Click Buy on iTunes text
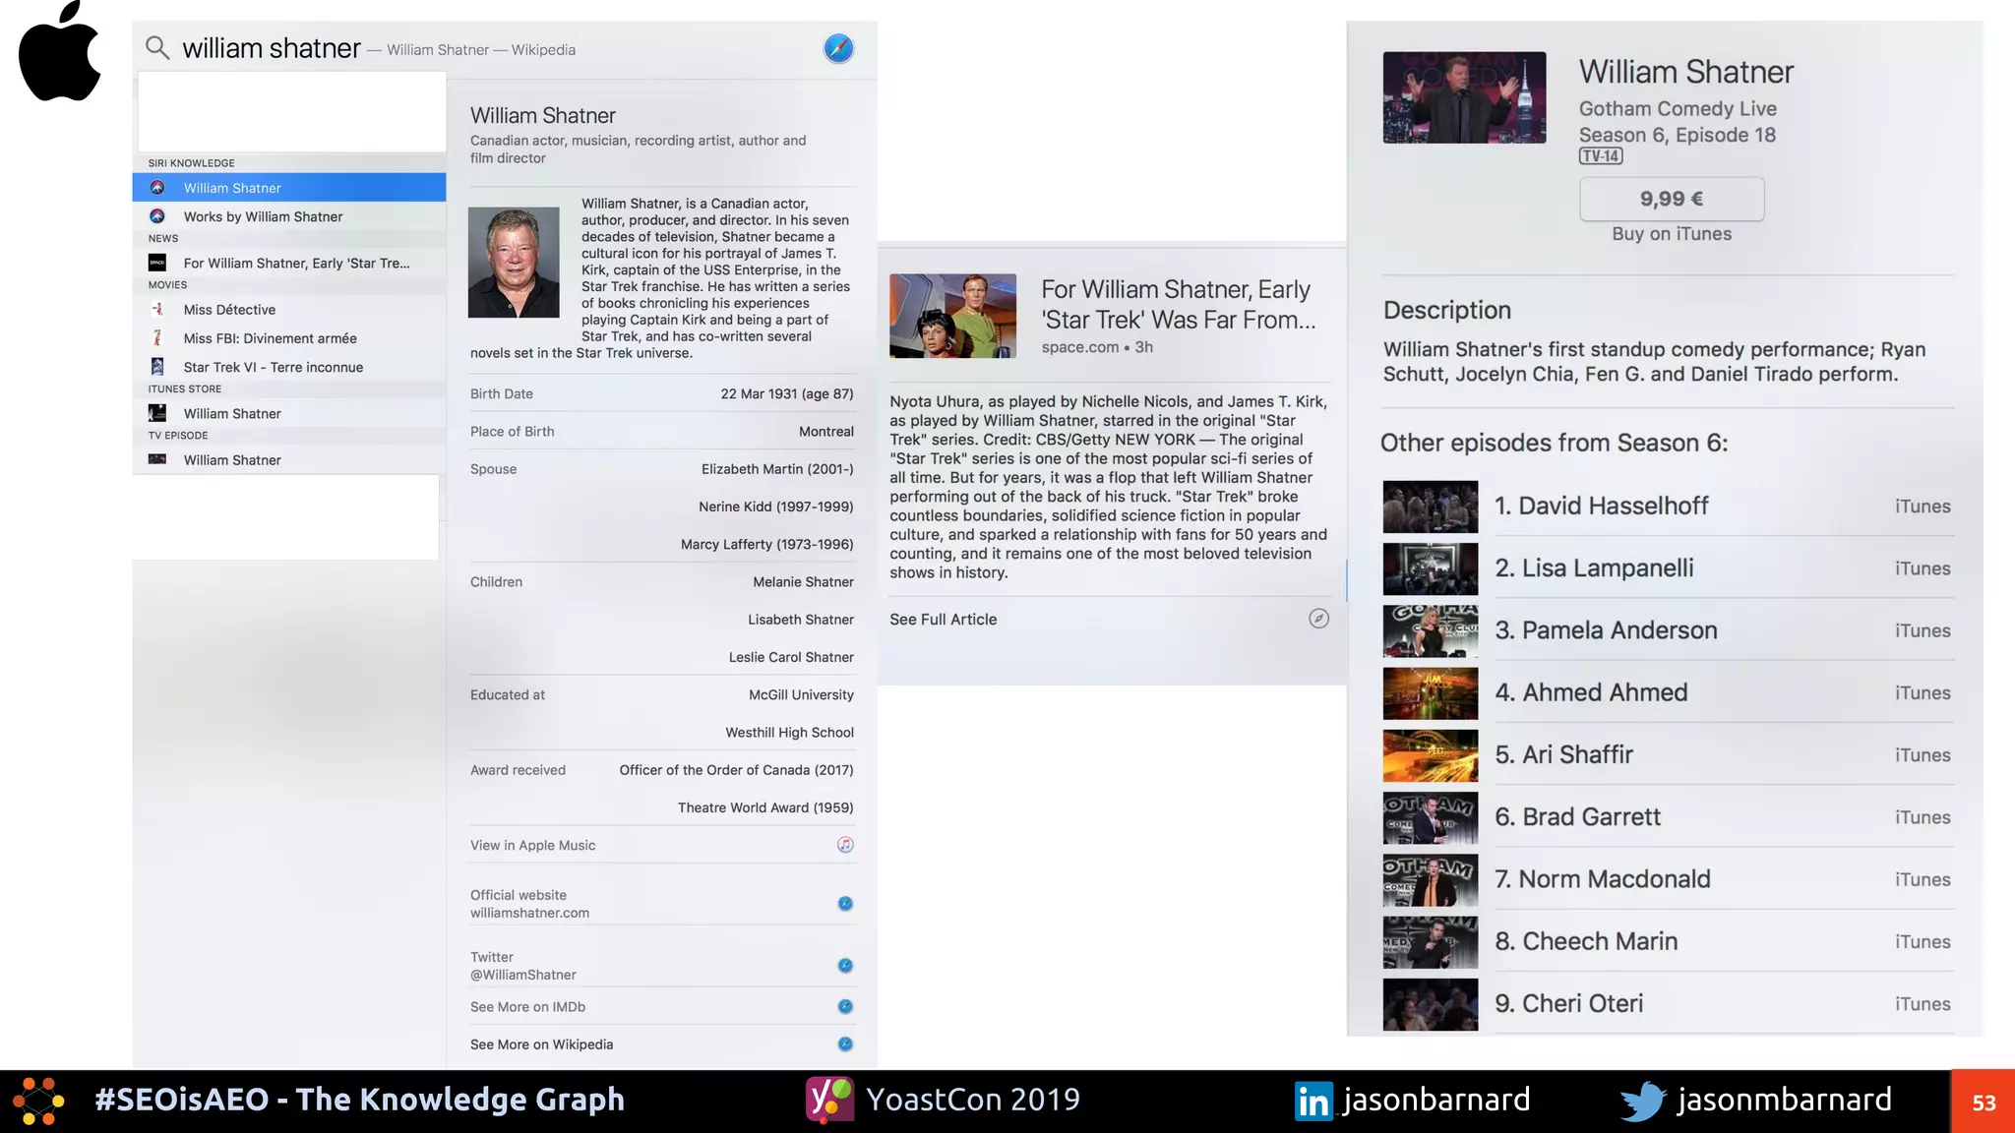2015x1133 pixels. [x=1672, y=234]
